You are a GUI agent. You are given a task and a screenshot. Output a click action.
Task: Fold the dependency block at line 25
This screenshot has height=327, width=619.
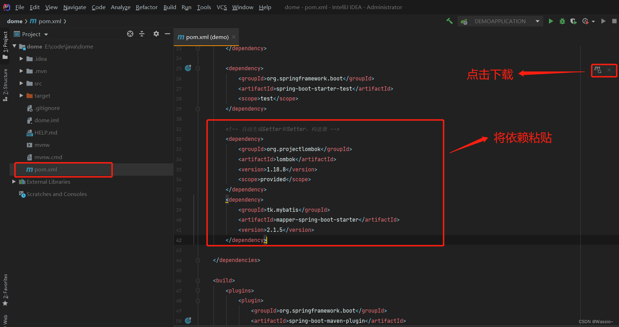coord(198,68)
